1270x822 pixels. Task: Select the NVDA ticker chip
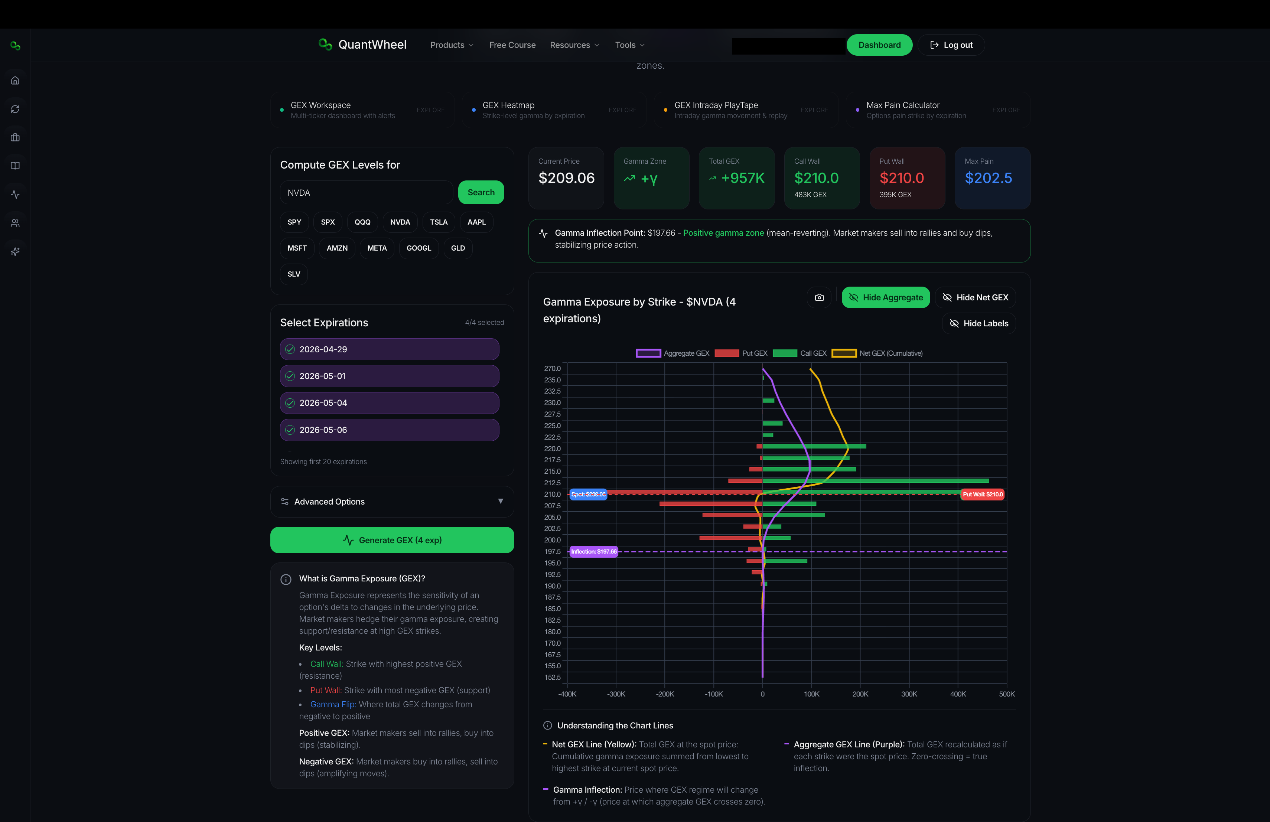pos(400,222)
